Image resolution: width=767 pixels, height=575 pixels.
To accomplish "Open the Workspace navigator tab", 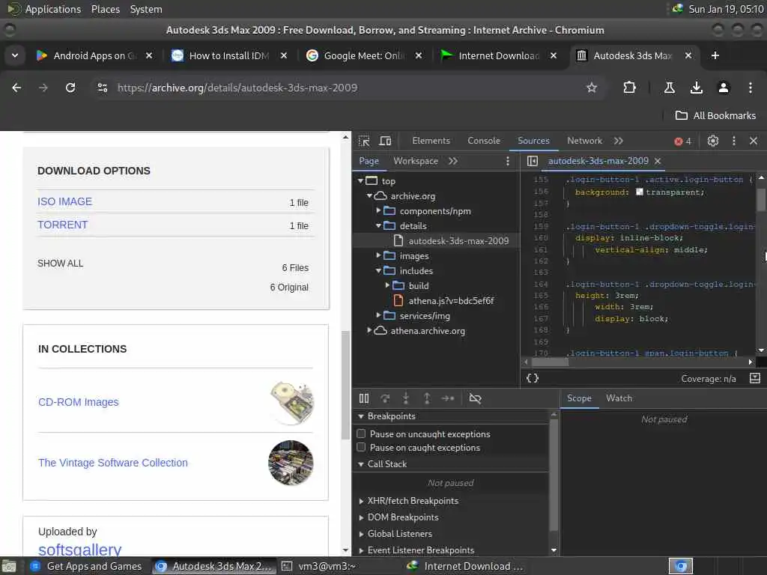I will pyautogui.click(x=415, y=161).
